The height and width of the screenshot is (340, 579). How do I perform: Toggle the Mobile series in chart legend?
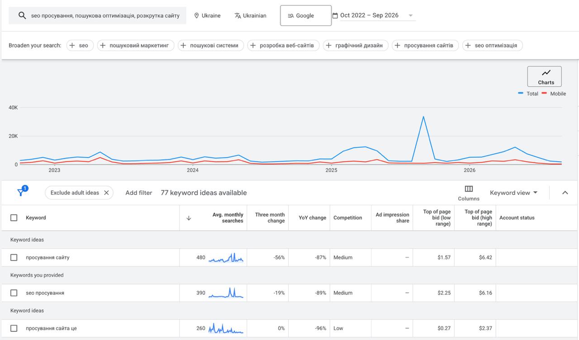point(554,94)
